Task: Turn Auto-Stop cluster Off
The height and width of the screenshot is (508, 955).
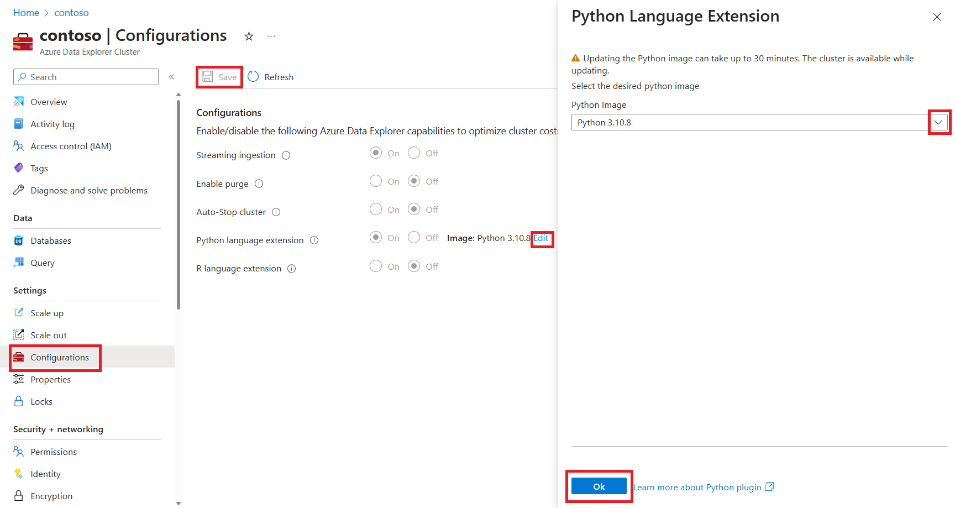Action: [414, 209]
